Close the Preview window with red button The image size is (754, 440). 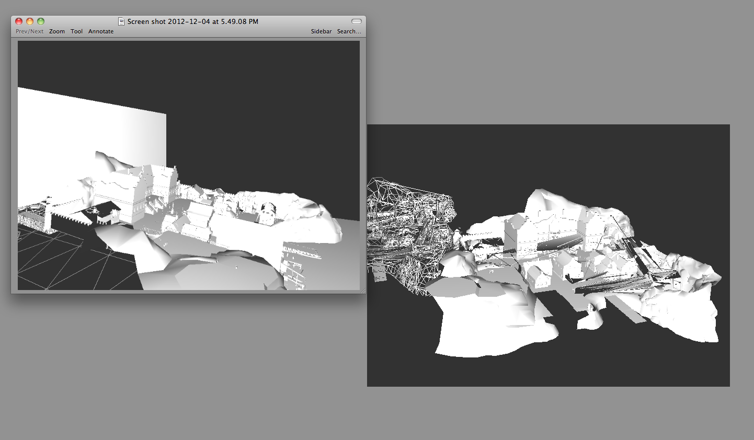point(19,21)
